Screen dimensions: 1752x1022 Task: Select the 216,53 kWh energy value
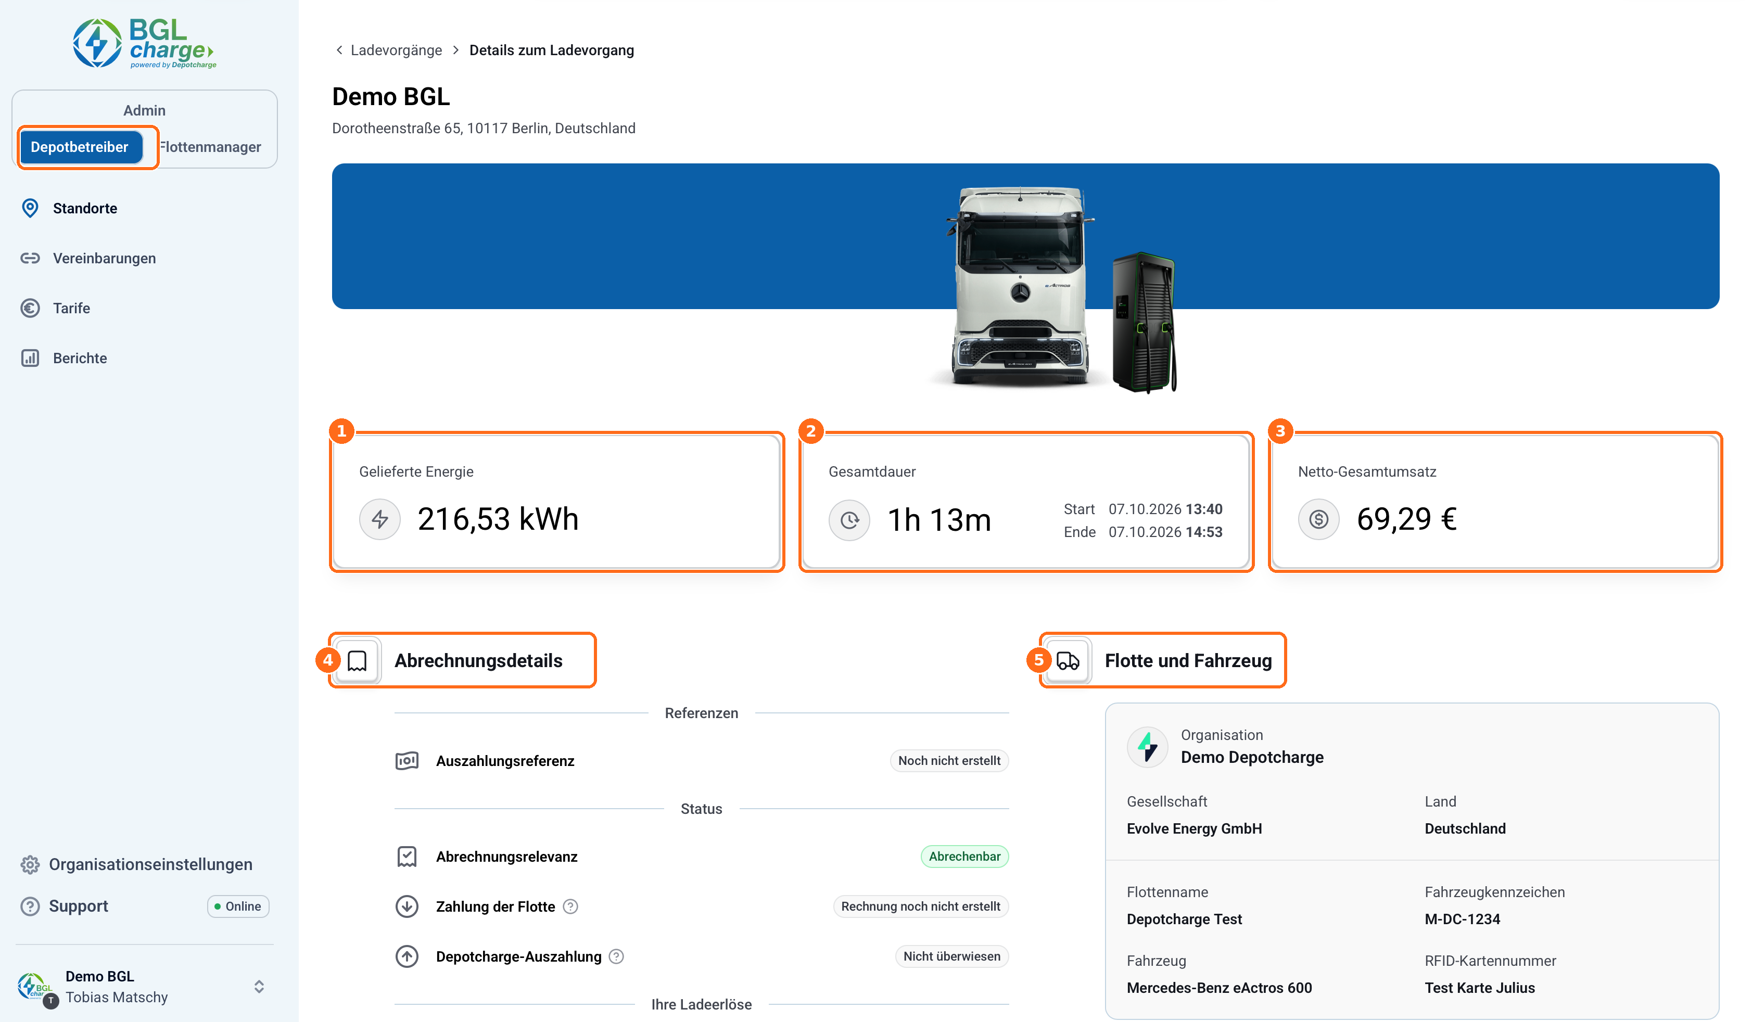498,519
